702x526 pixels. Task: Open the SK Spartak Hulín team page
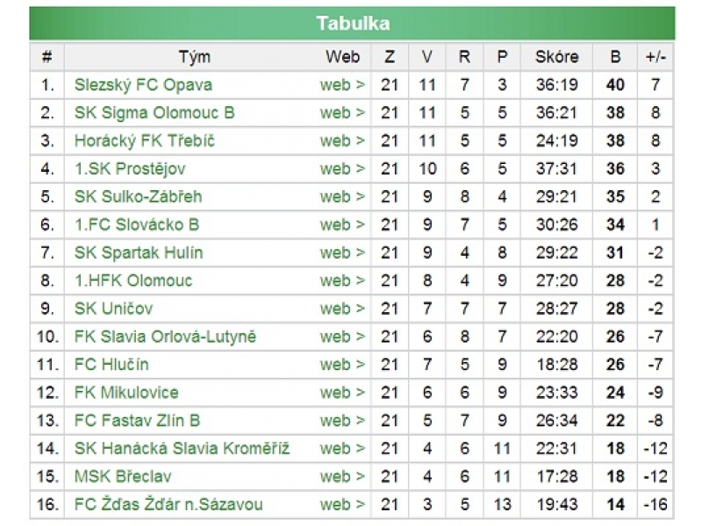[139, 253]
